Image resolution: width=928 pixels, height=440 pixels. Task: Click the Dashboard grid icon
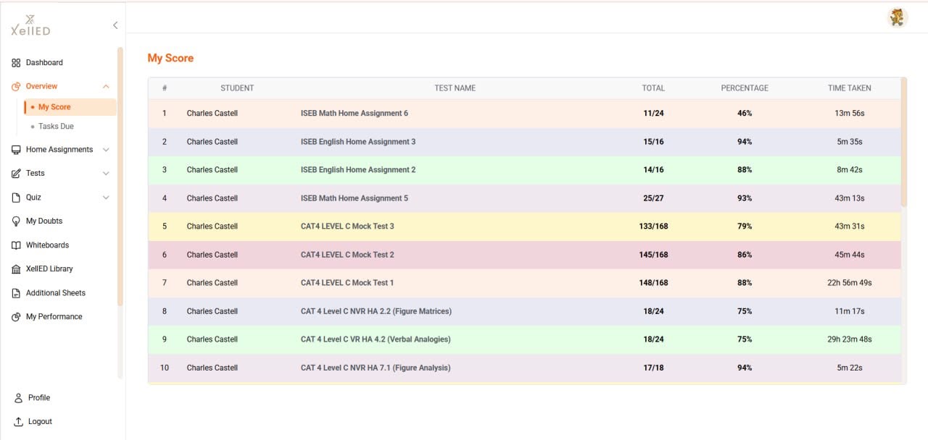click(x=16, y=63)
